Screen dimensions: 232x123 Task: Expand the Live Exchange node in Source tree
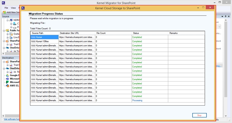click(8, 37)
